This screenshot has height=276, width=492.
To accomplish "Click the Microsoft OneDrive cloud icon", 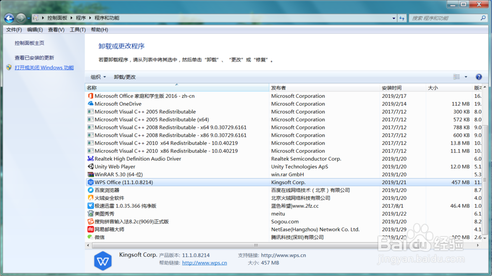I will click(91, 104).
